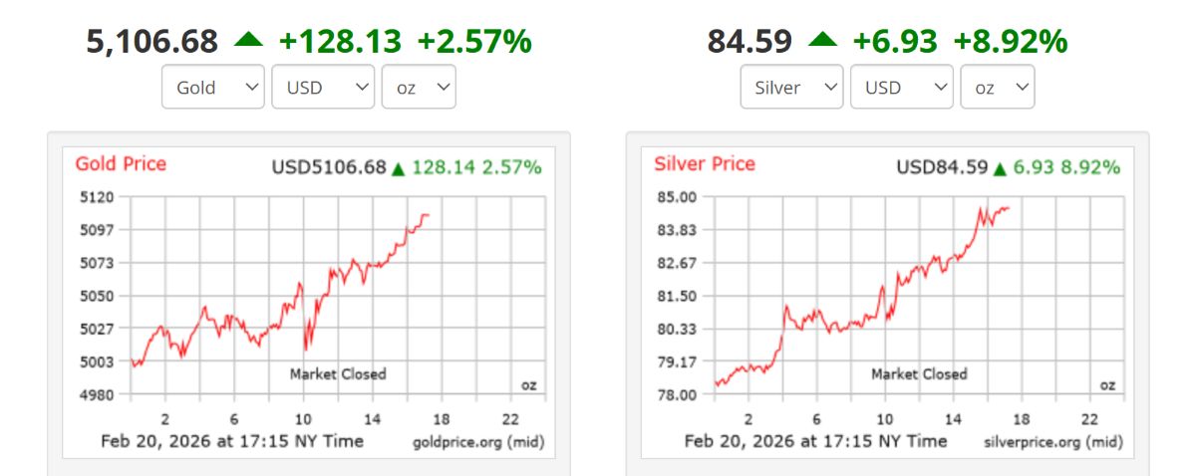
Task: Expand the USD currency dropdown beside Silver
Action: pos(901,88)
